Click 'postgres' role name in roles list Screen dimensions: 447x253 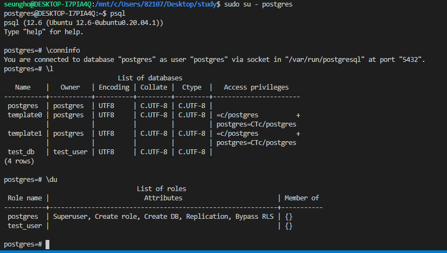(x=23, y=216)
